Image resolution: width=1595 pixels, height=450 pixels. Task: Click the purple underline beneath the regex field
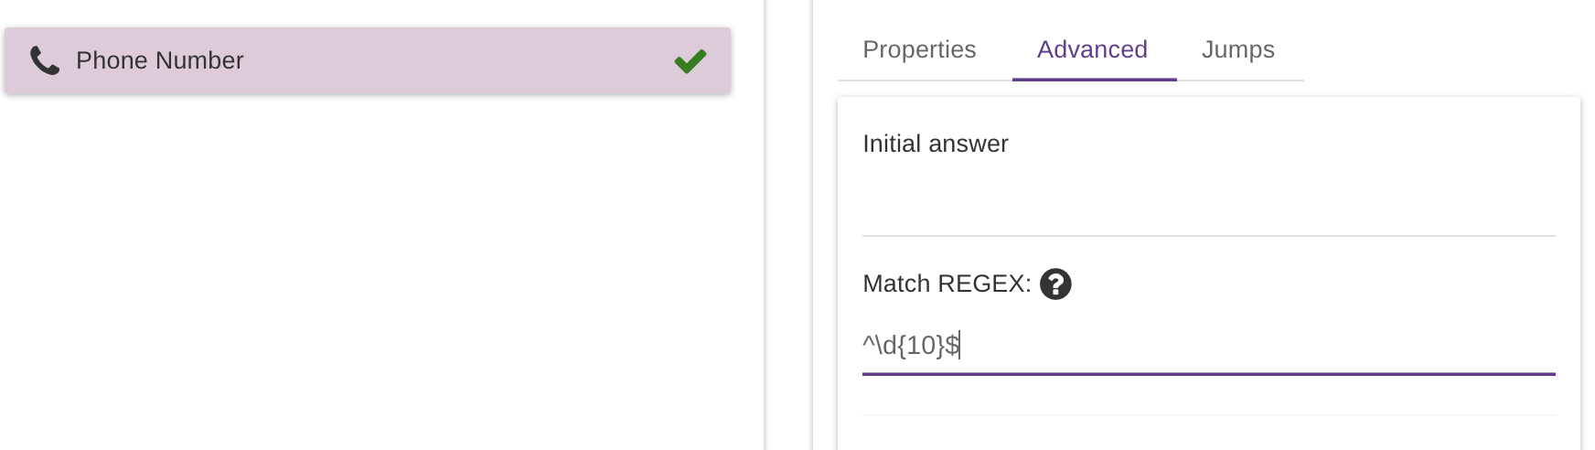tap(1207, 374)
